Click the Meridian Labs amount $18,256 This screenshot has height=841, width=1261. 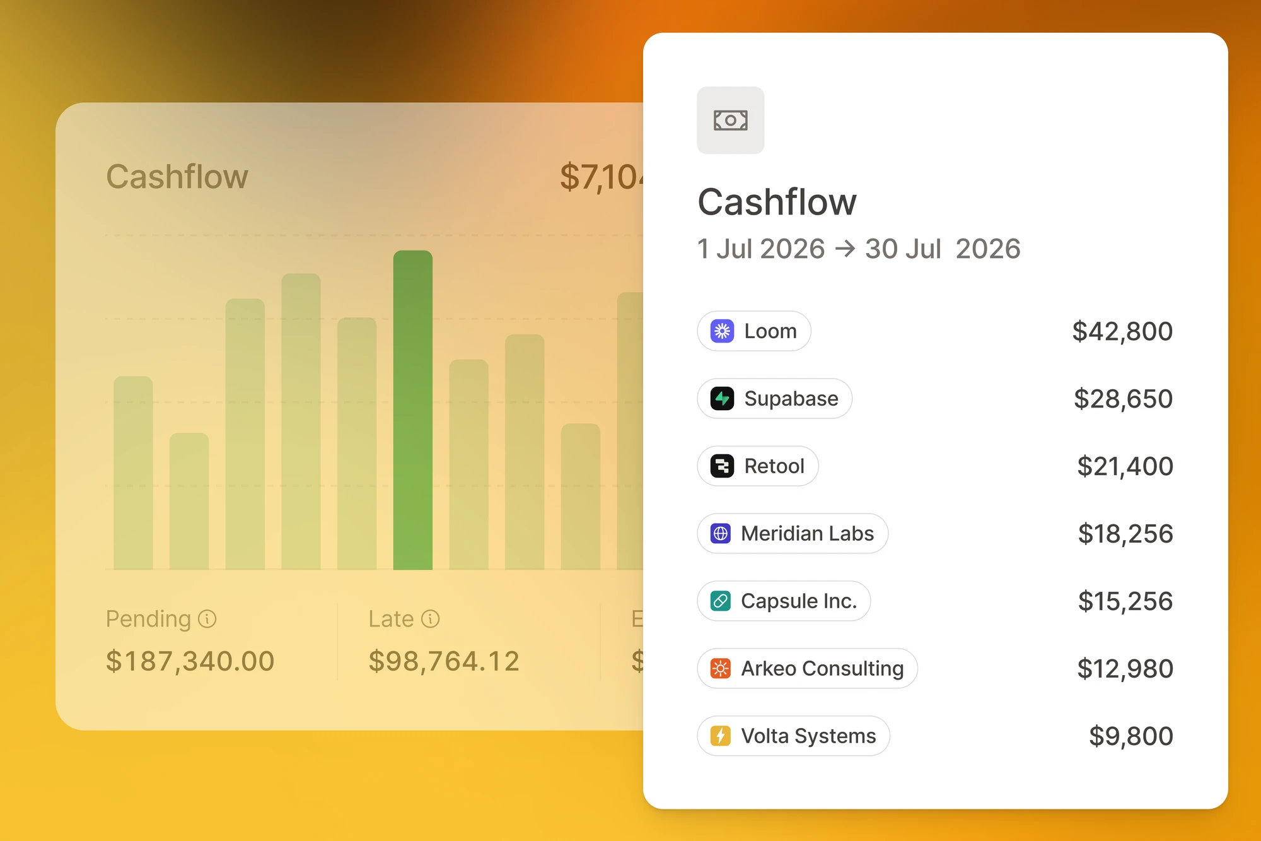[x=1125, y=534]
